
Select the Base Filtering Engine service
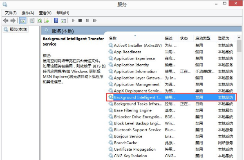coord(172,110)
